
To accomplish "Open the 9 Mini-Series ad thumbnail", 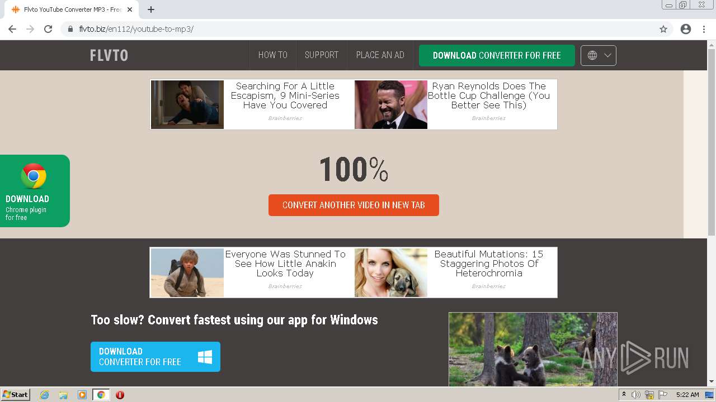I will pyautogui.click(x=187, y=104).
